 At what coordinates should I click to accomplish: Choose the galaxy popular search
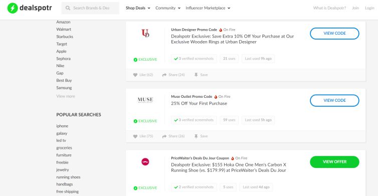[62, 133]
